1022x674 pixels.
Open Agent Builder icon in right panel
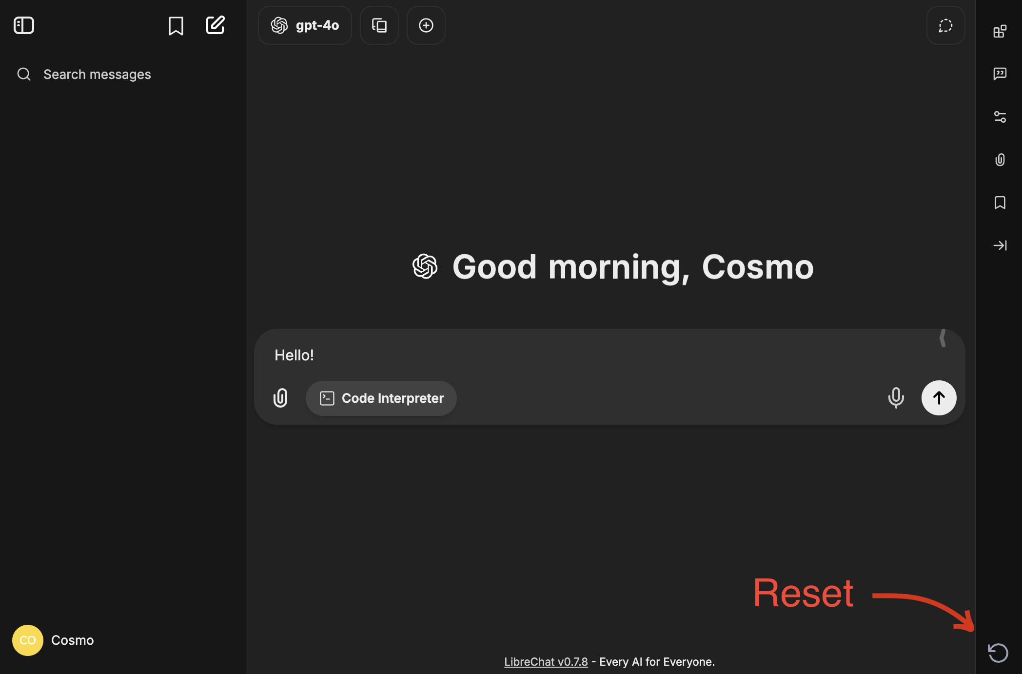1000,31
